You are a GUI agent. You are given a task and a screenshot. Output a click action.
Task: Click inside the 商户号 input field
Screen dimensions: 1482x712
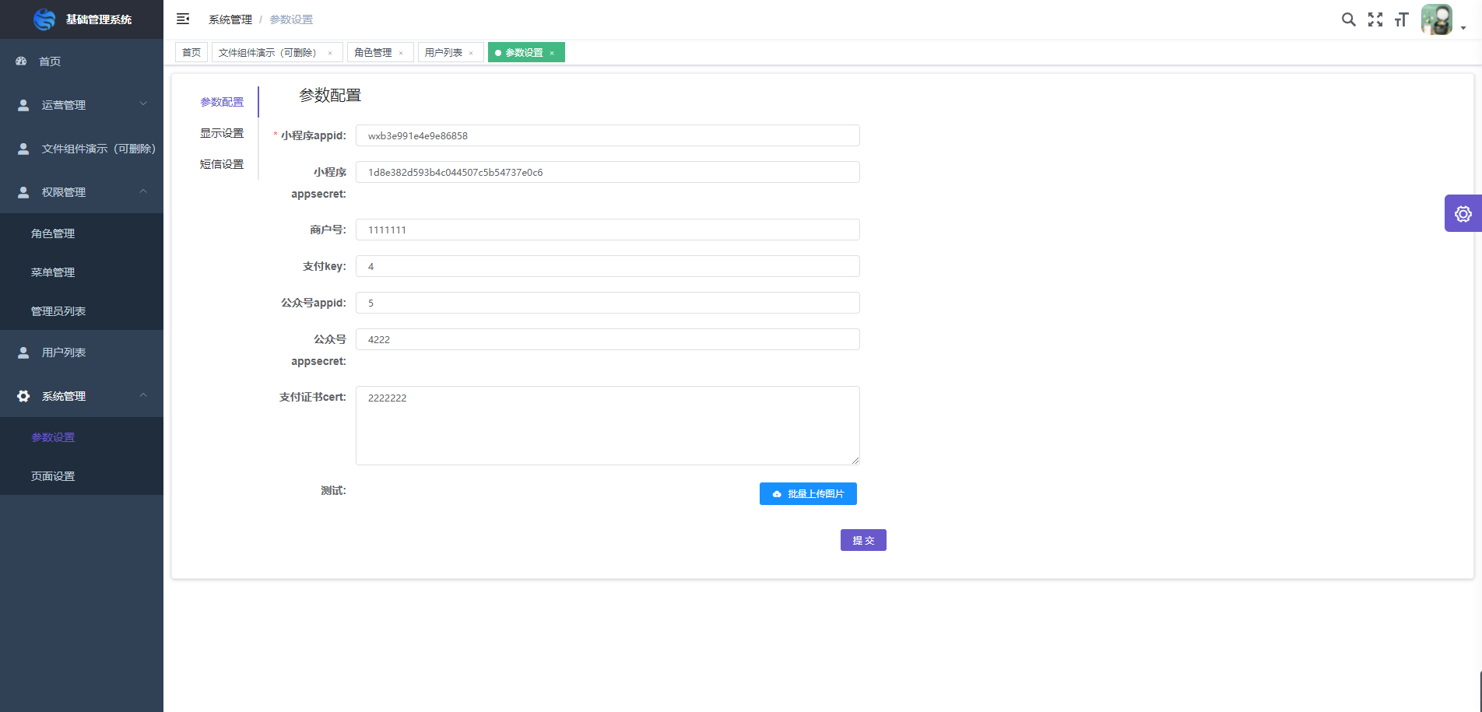607,230
